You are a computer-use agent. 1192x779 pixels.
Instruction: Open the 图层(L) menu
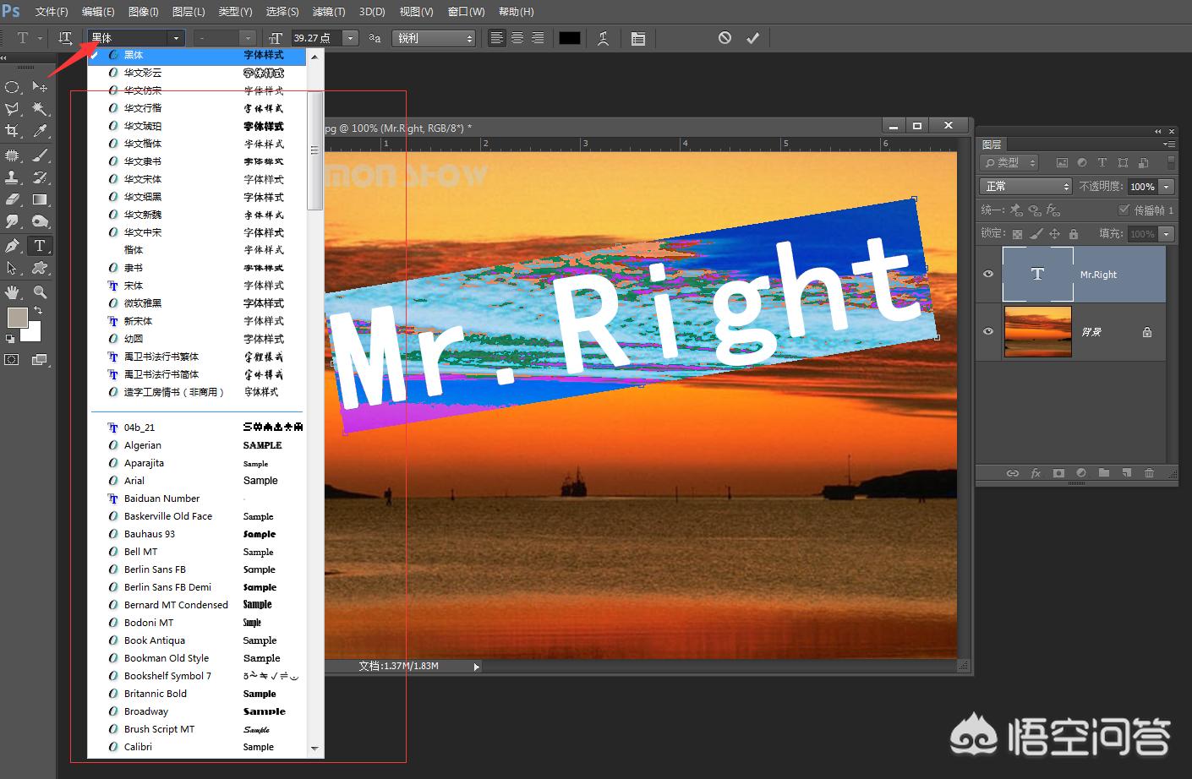(188, 12)
